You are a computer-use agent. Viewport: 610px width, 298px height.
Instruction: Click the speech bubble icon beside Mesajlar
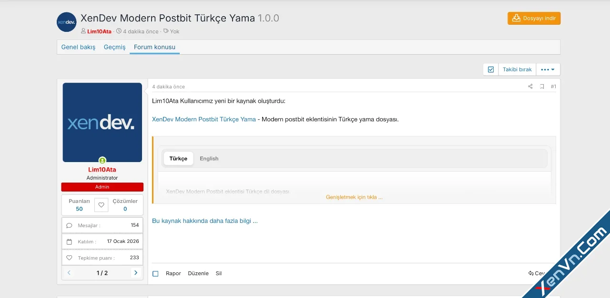[69, 225]
